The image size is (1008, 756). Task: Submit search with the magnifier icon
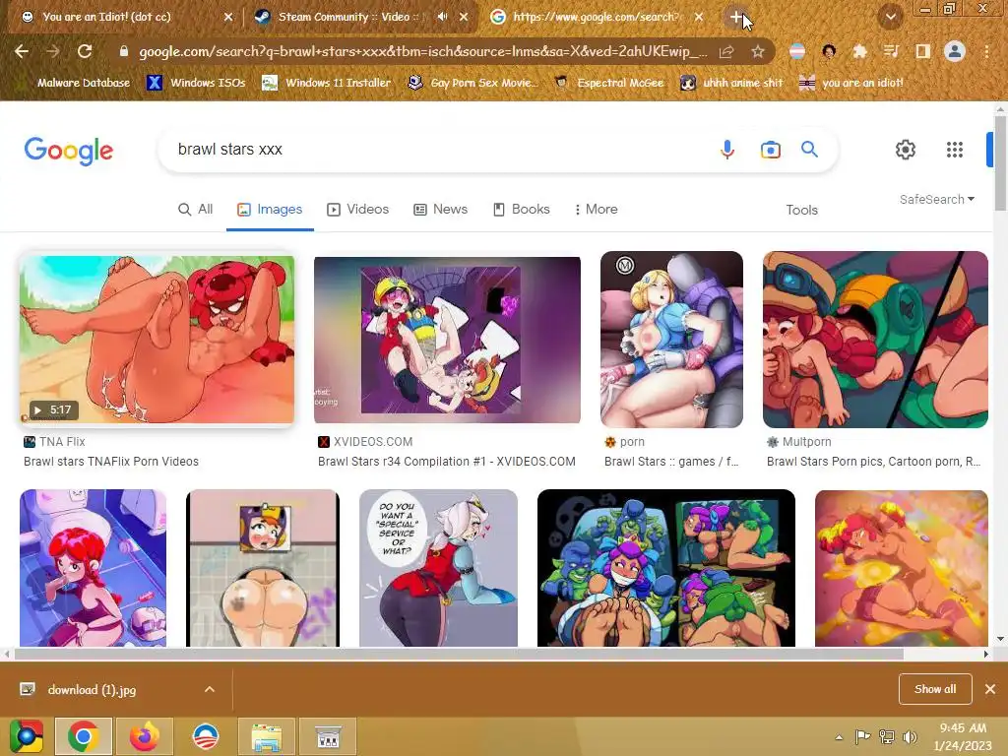tap(809, 150)
